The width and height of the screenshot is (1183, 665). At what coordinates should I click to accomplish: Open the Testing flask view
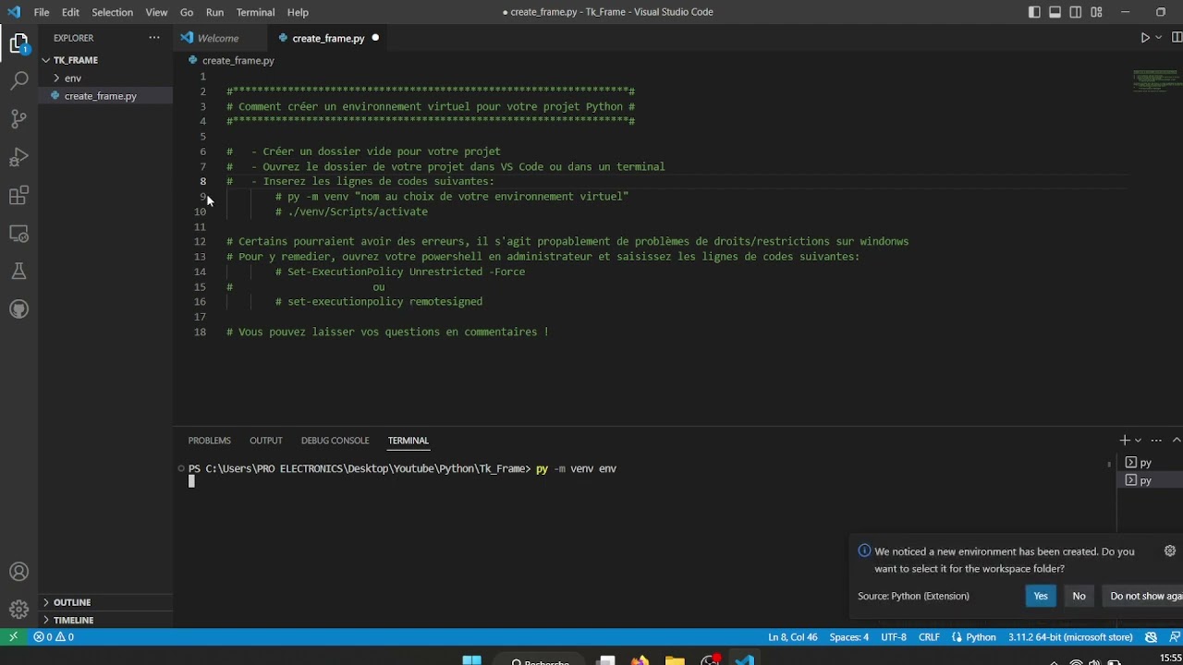pos(18,271)
